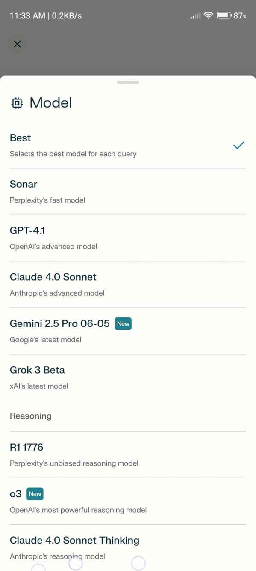Click the Wi-Fi icon in the status bar

click(x=208, y=15)
